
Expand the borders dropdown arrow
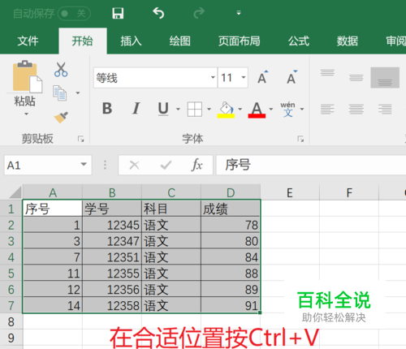click(209, 110)
